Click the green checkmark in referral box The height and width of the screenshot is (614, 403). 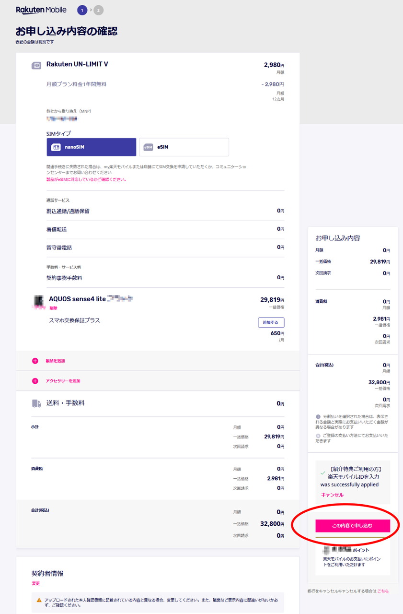323,473
